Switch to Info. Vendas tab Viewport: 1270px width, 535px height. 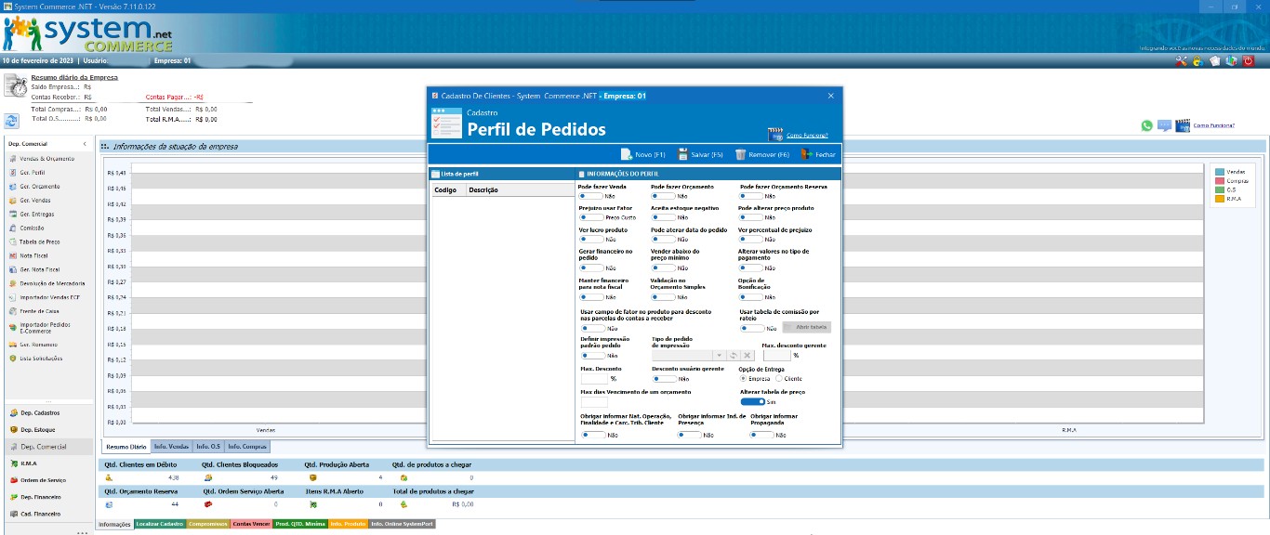coord(172,447)
